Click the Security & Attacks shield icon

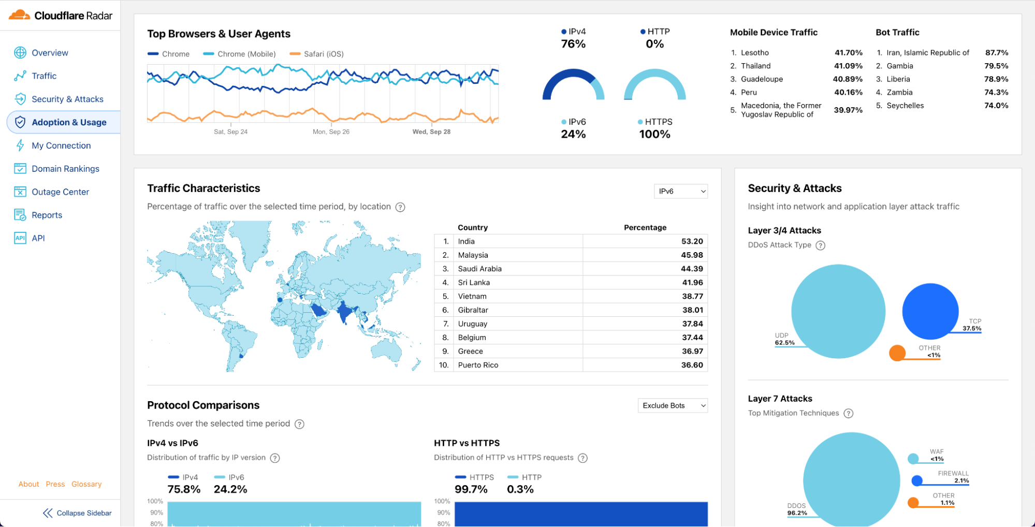point(20,99)
